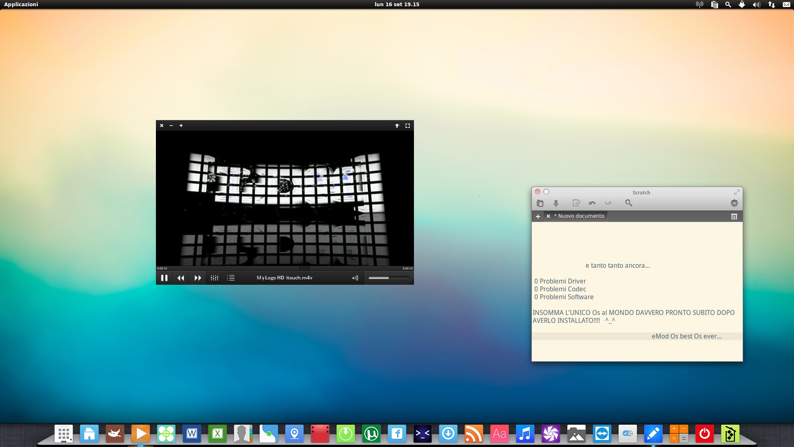The height and width of the screenshot is (447, 794).
Task: Toggle fullscreen on media player window
Action: tap(407, 125)
